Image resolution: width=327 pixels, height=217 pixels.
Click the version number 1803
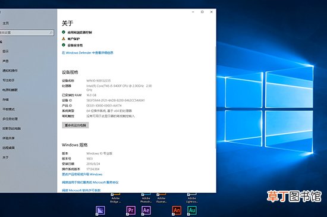pos(89,158)
